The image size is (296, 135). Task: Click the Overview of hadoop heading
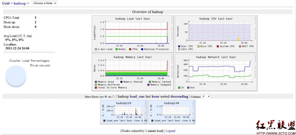click(x=148, y=12)
